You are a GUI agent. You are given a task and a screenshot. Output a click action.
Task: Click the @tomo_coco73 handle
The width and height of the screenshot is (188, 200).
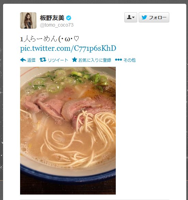(x=57, y=25)
